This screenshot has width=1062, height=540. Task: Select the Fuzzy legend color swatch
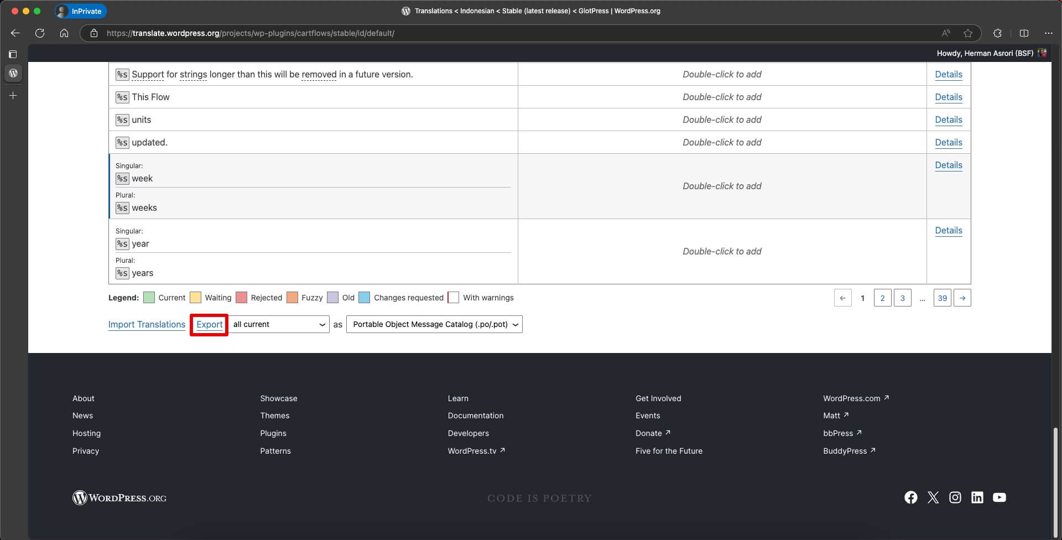(293, 297)
